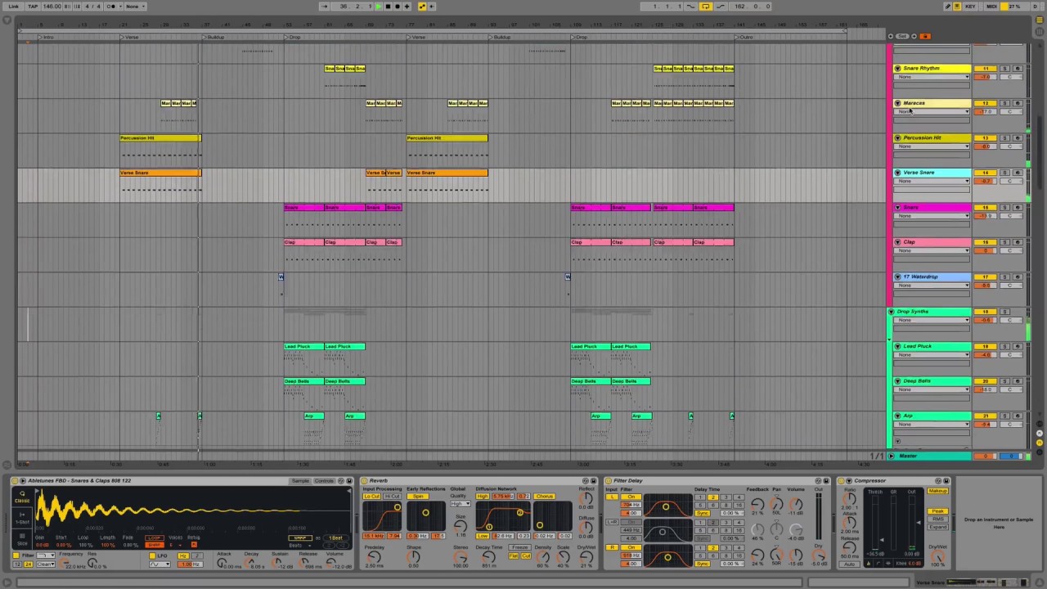Select the first orange Verse Snare clip
This screenshot has height=589, width=1047.
tap(160, 173)
